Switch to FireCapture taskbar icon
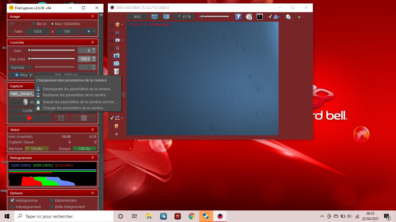This screenshot has height=222, width=396. [220, 216]
